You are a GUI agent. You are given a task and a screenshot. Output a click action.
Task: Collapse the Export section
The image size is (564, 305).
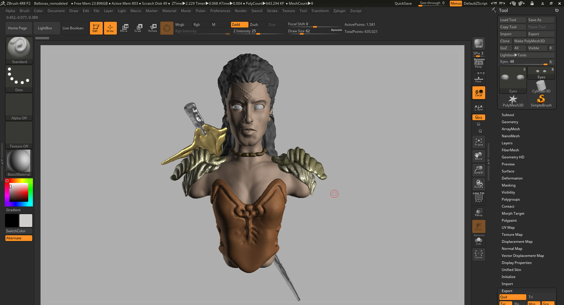pos(507,291)
